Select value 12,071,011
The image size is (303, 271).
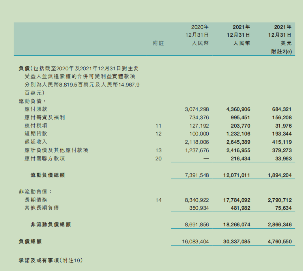237,175
